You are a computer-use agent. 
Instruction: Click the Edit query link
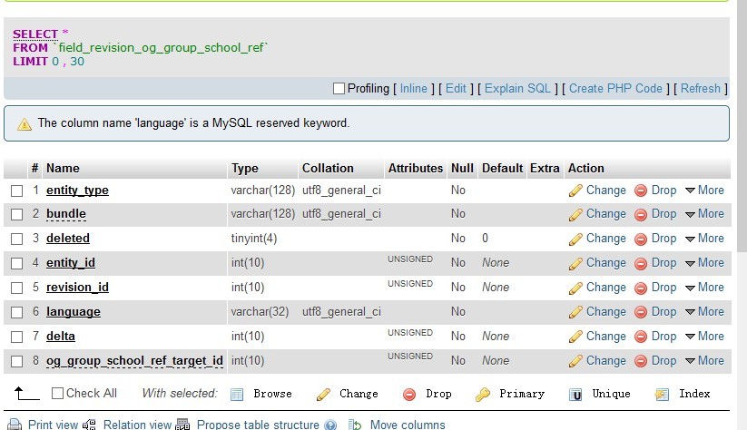(456, 89)
